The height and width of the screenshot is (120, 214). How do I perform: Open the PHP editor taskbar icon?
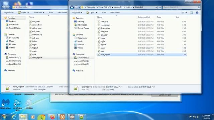(x=72, y=117)
